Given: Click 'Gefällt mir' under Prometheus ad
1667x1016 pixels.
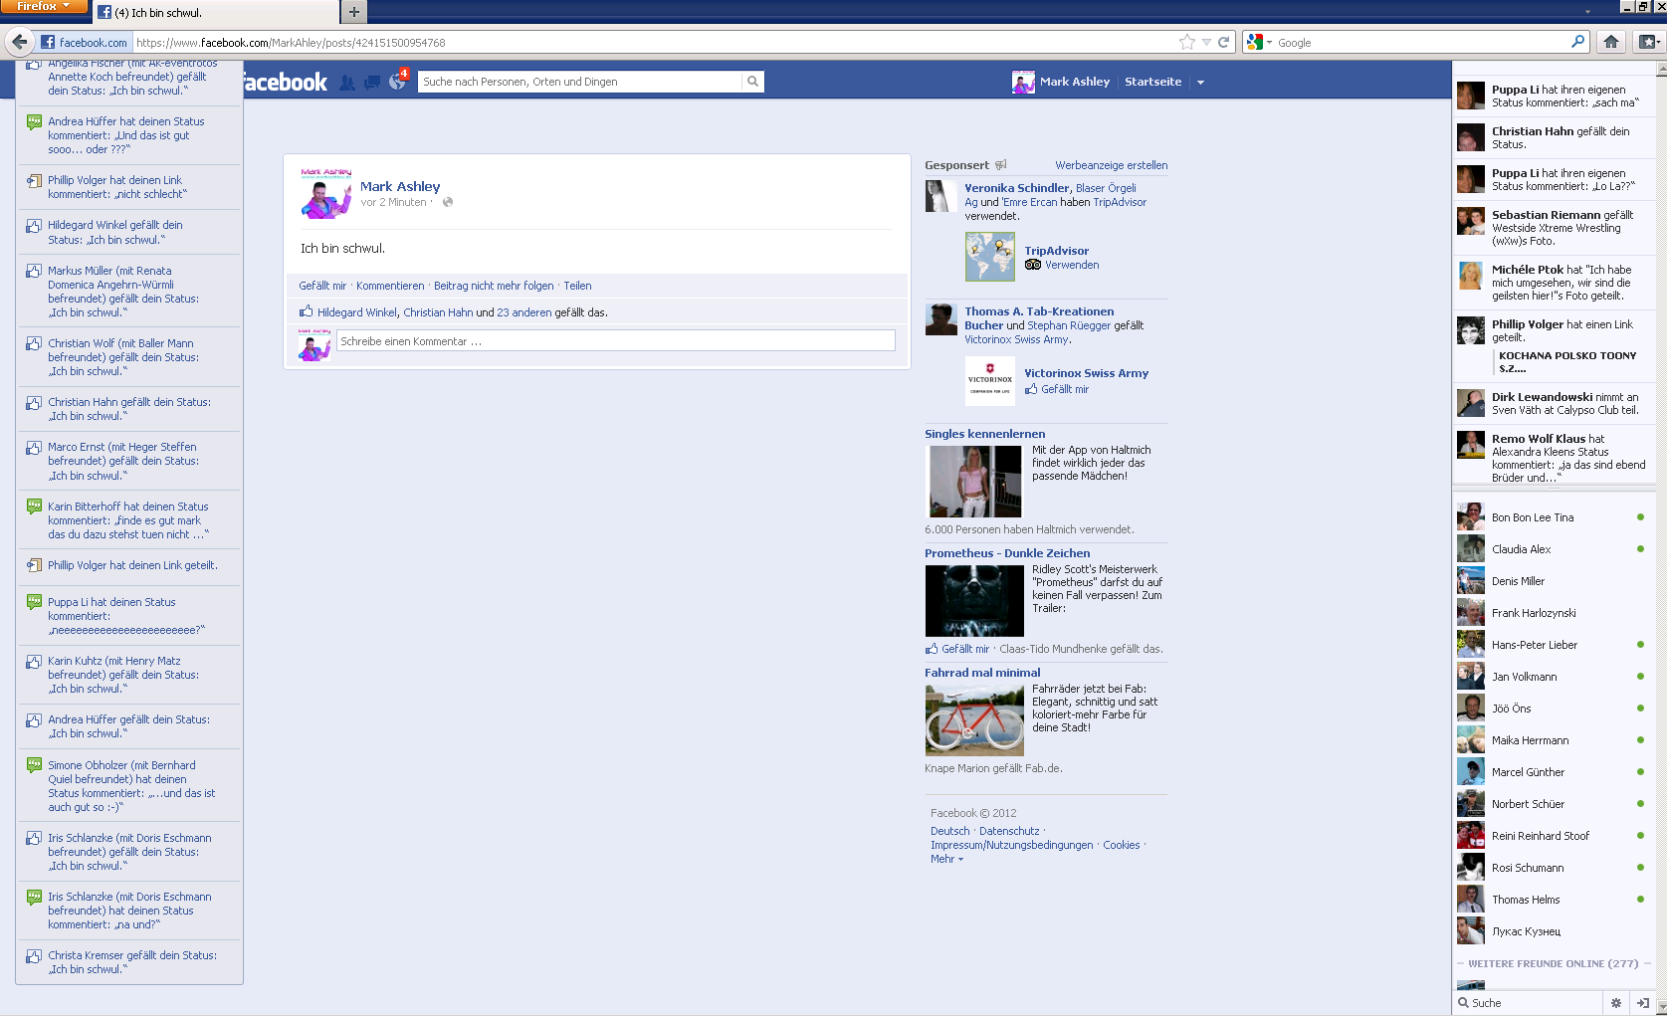Looking at the screenshot, I should (x=965, y=649).
